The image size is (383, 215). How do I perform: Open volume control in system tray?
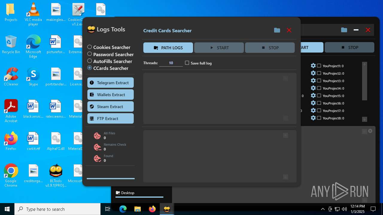coord(344,209)
